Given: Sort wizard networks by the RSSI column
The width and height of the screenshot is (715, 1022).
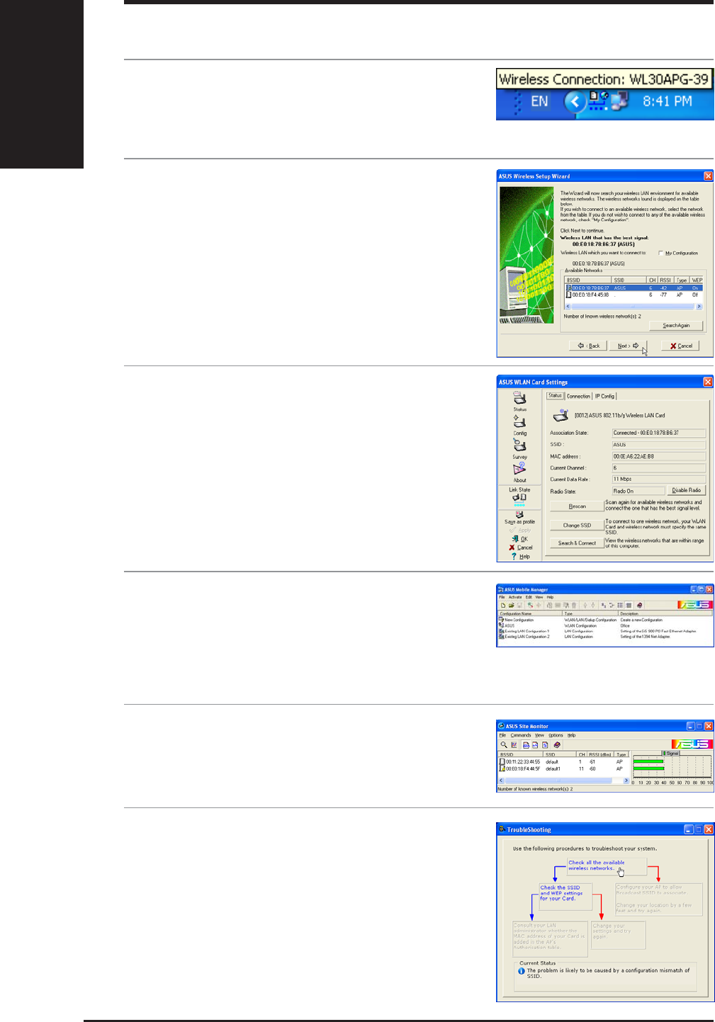Looking at the screenshot, I should [x=665, y=280].
